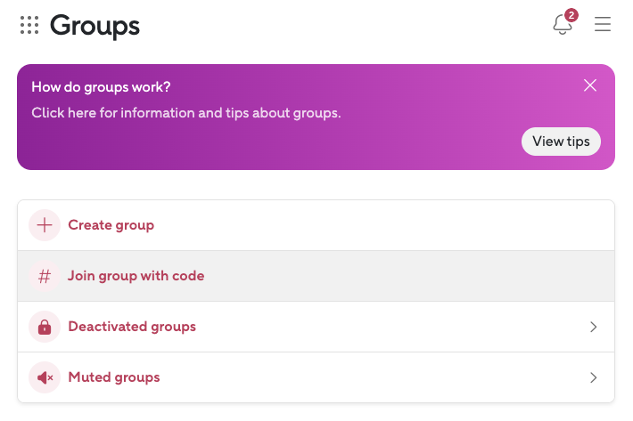Open the Muted groups text label
Screen dimensions: 633x421
(114, 377)
